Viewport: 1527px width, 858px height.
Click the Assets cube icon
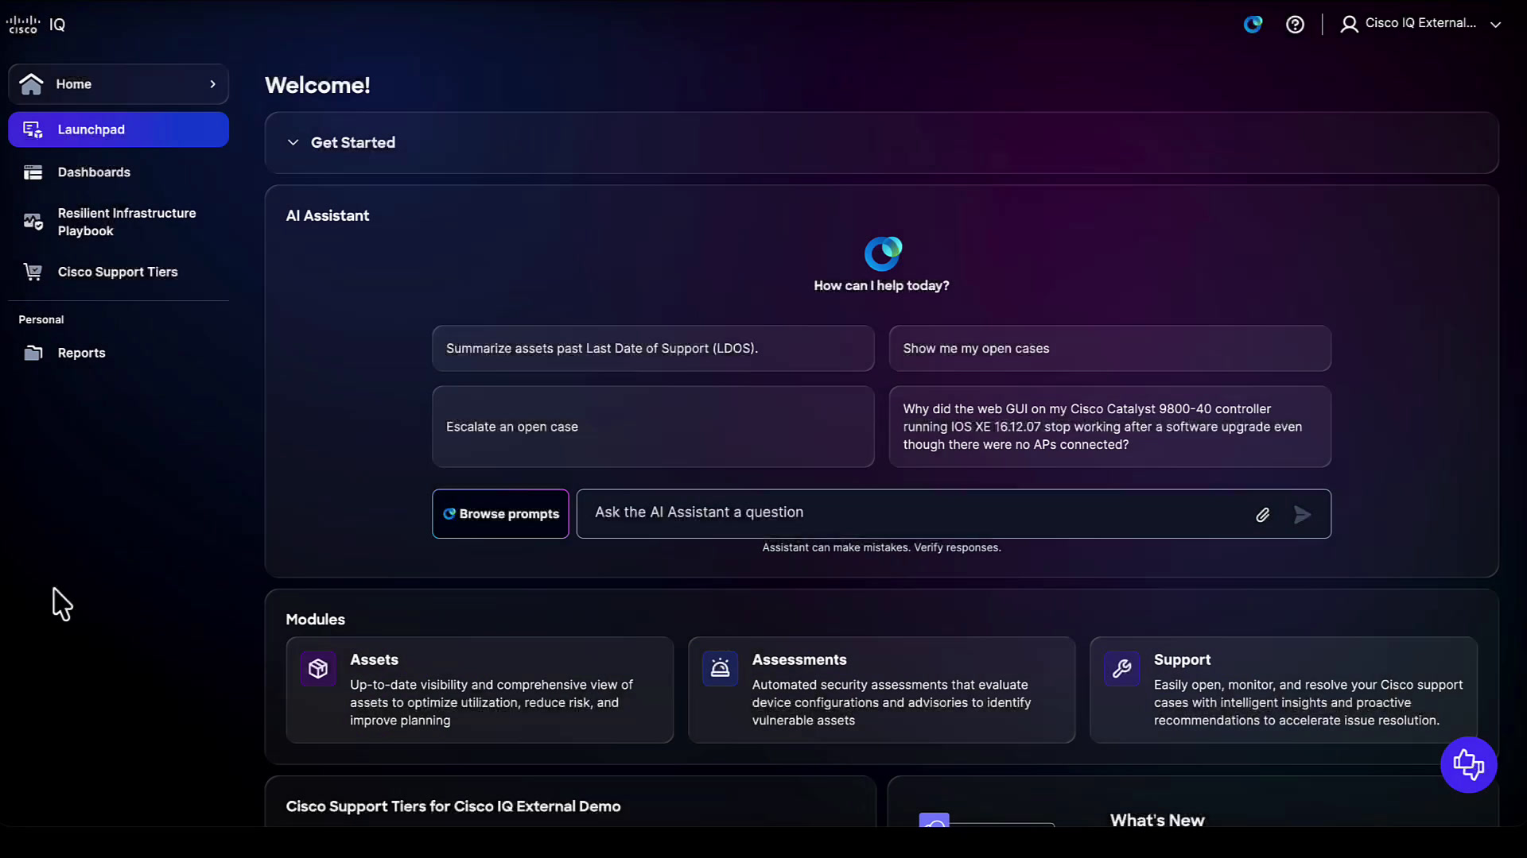(318, 669)
